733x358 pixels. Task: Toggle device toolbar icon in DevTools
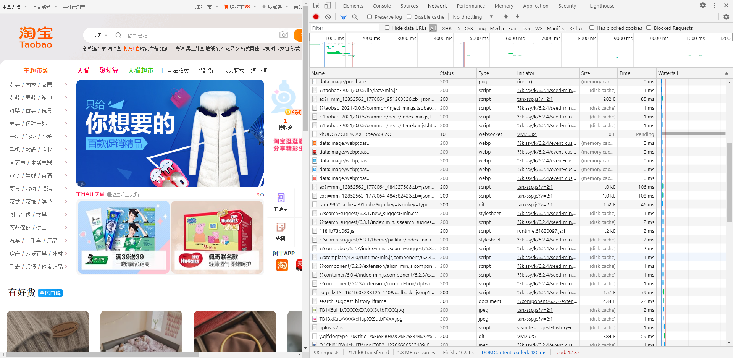pyautogui.click(x=328, y=6)
